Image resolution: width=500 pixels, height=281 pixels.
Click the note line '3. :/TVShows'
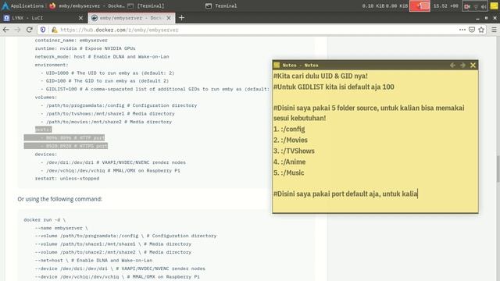coord(294,151)
